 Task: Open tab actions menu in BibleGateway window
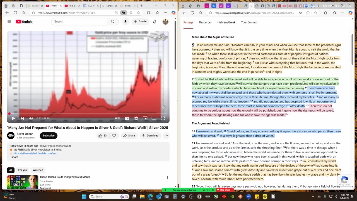pos(198,6)
